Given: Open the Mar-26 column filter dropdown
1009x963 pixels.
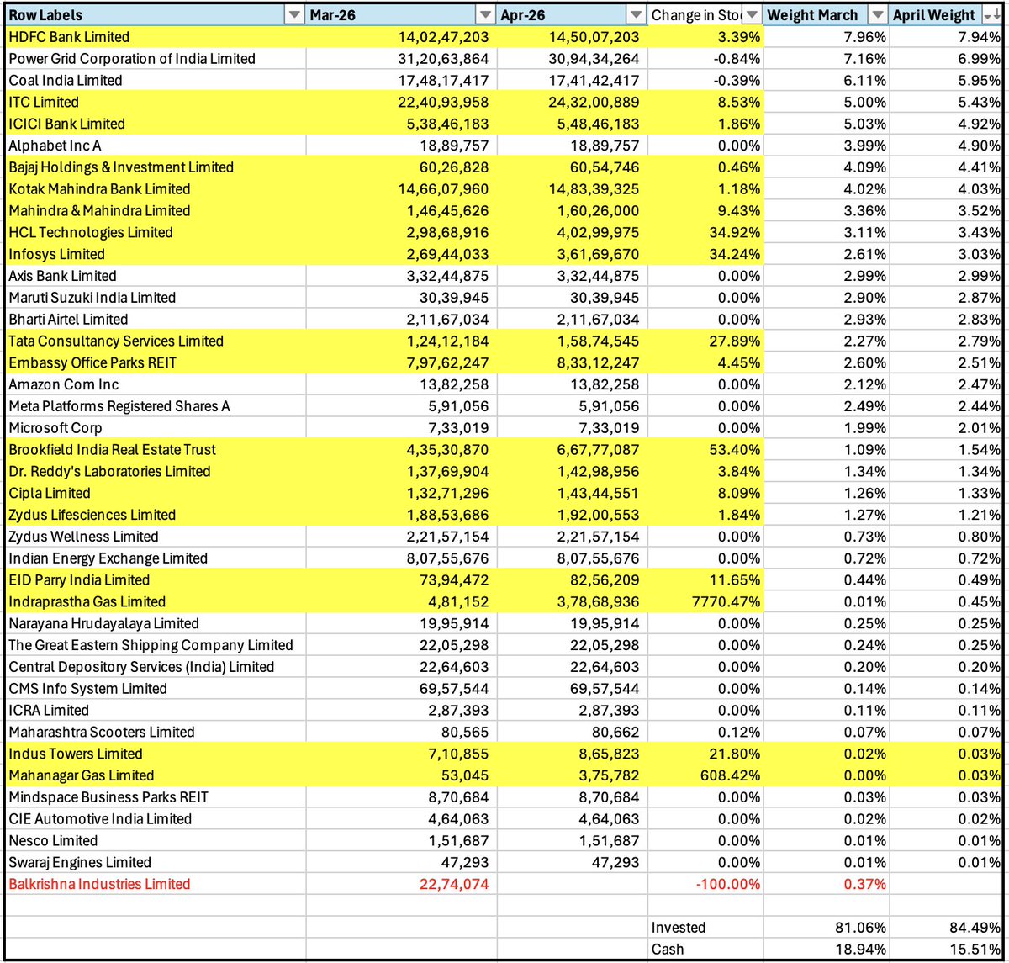Looking at the screenshot, I should [x=485, y=15].
